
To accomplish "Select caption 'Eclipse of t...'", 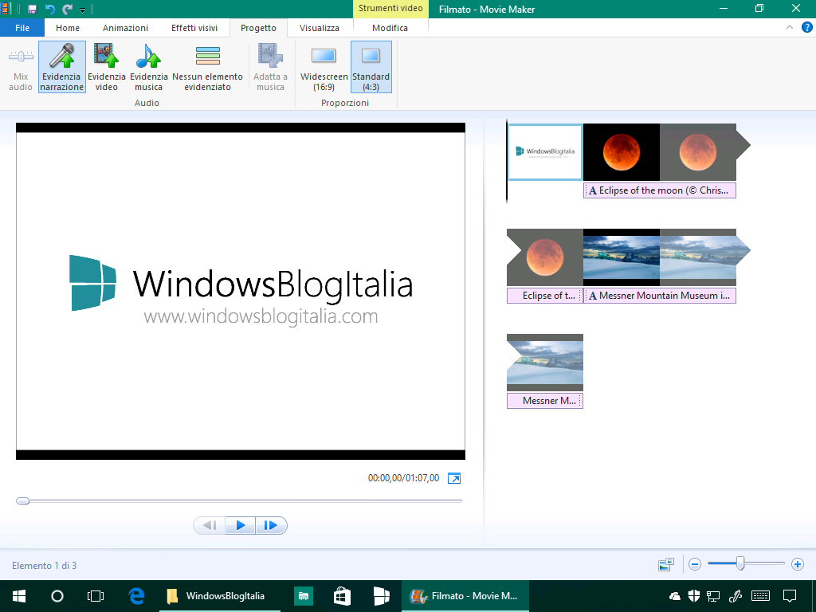I will (x=545, y=296).
